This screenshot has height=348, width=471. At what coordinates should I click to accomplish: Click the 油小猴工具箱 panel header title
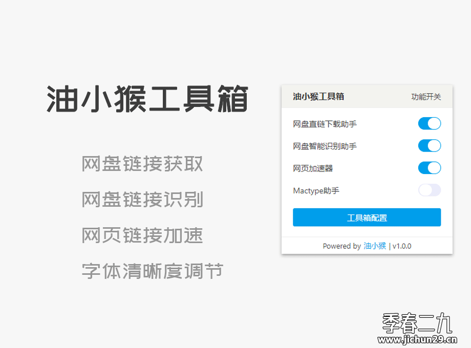pyautogui.click(x=318, y=96)
